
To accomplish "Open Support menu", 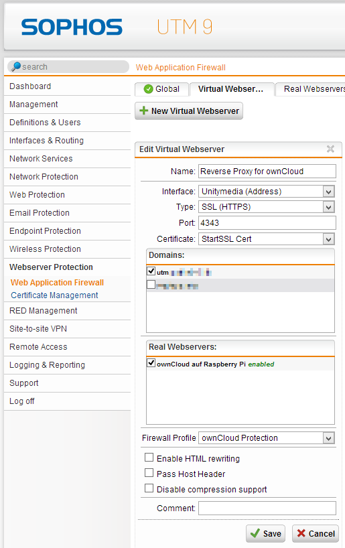I will (67, 383).
